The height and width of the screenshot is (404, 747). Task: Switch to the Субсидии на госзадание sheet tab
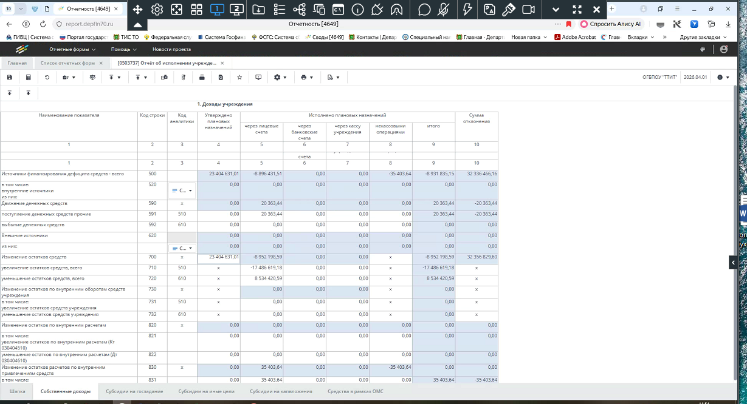(x=134, y=391)
